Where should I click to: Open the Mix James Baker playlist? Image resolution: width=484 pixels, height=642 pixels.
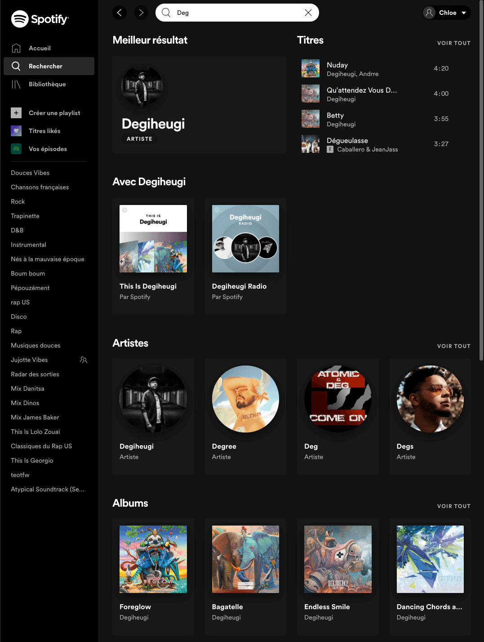coord(35,417)
